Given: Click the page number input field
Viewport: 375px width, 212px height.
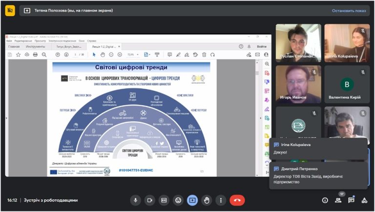Looking at the screenshot, I should pos(75,55).
